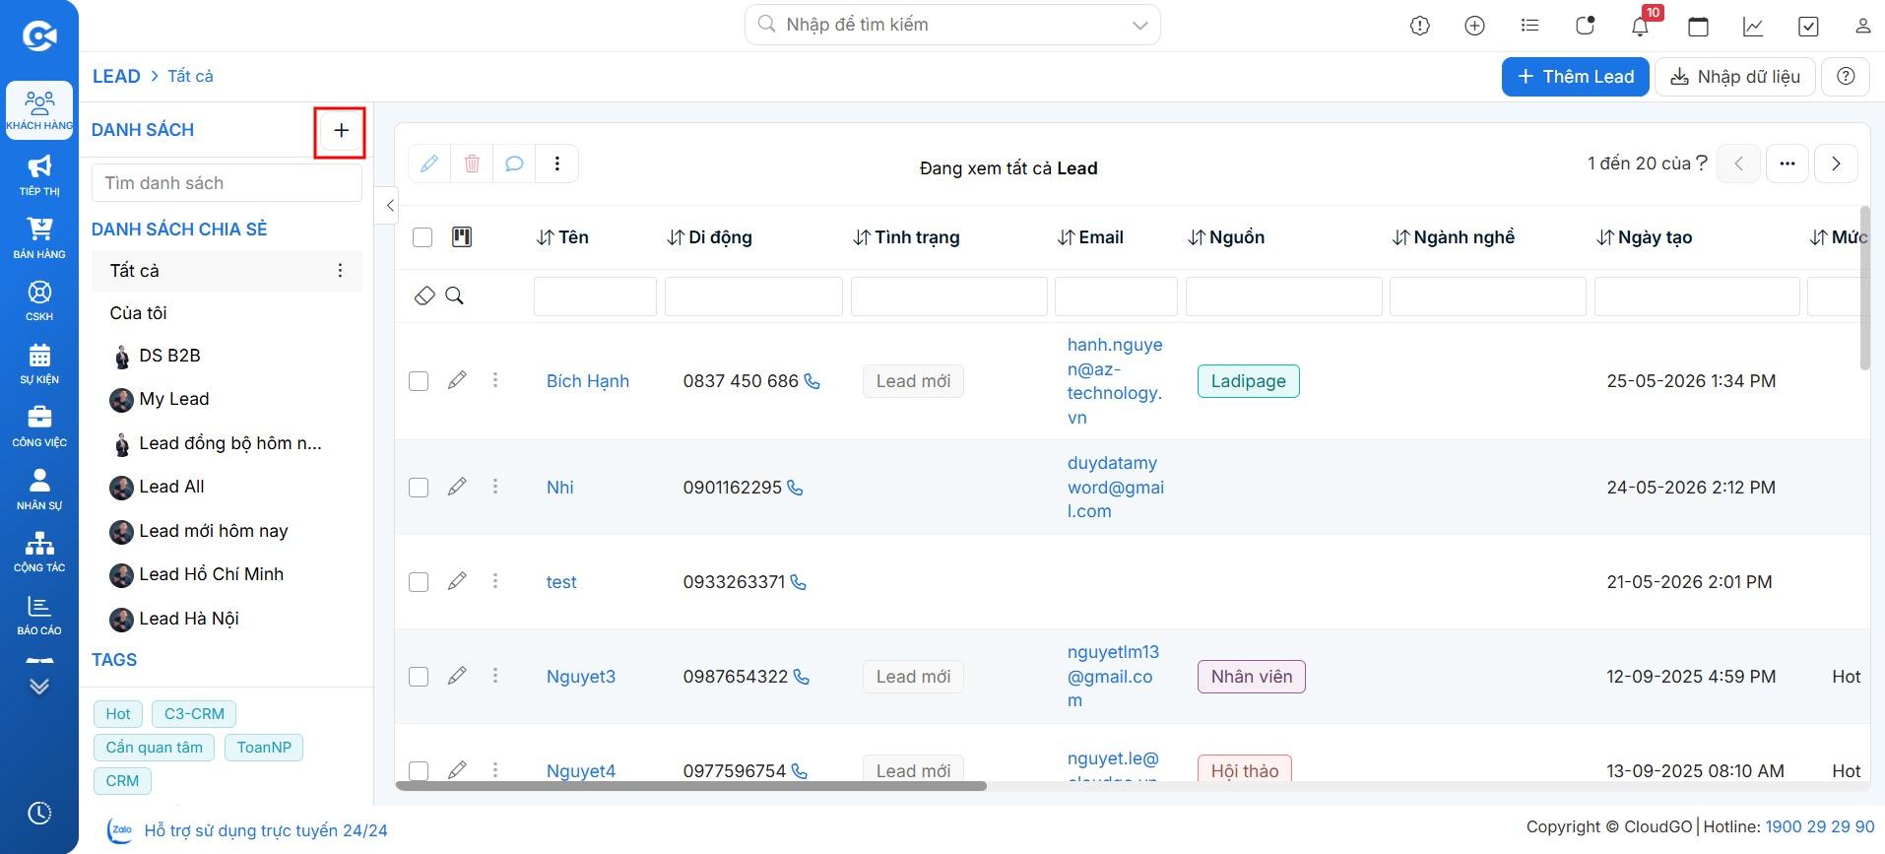
Task: Filter by the C3-CRM tag
Action: click(194, 714)
